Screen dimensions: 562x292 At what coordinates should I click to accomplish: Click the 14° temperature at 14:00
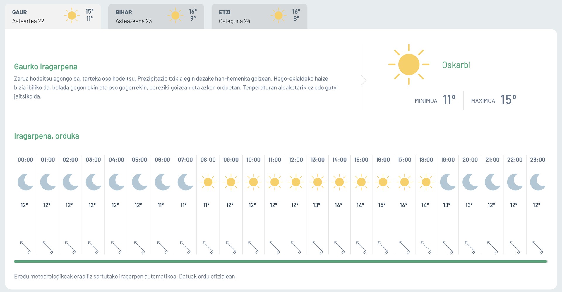(338, 205)
